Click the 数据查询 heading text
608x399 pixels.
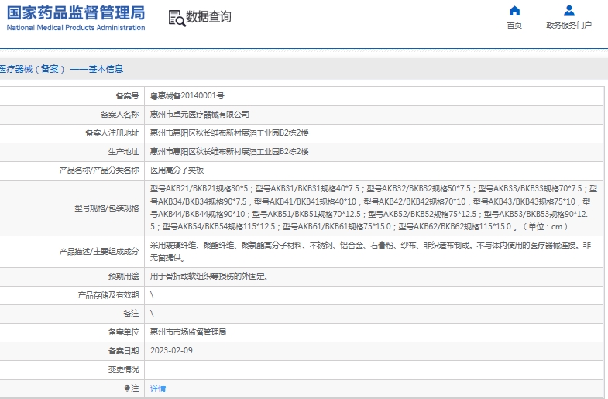click(x=208, y=17)
